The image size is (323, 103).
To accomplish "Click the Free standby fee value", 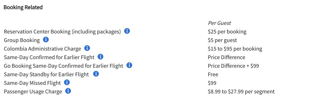I will 213,74.
